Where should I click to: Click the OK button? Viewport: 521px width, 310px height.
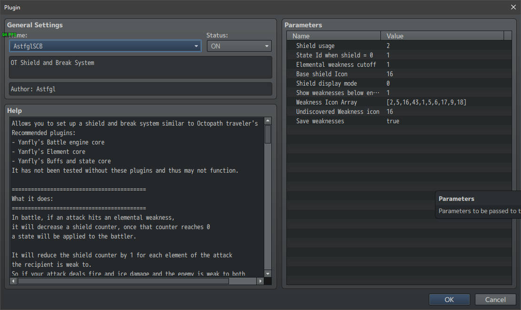click(449, 299)
